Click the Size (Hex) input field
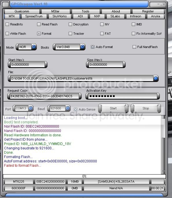Image resolution: width=172 pixels, height=198 pixels. pyautogui.click(x=106, y=65)
